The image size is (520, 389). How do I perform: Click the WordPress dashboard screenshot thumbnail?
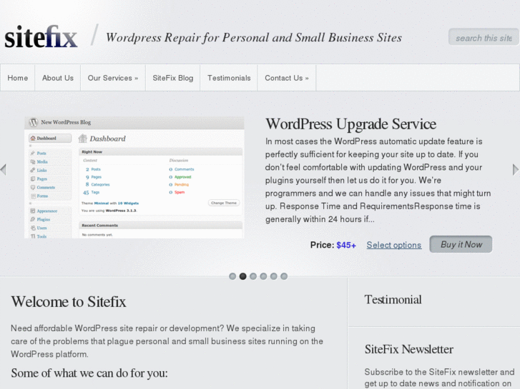click(134, 178)
